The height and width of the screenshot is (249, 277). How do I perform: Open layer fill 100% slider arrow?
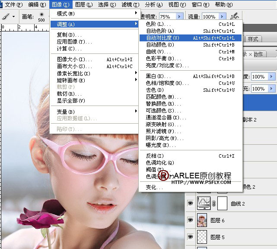[271, 89]
